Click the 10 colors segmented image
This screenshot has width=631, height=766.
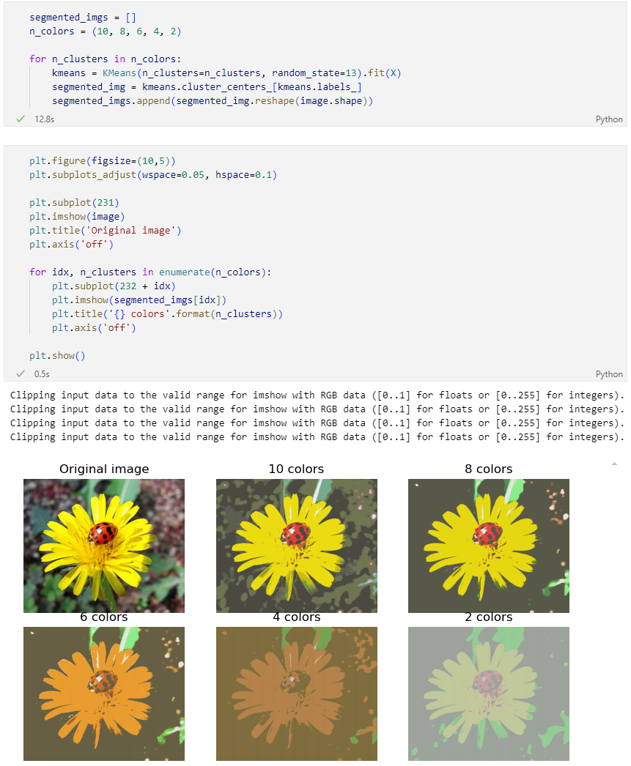coord(297,546)
